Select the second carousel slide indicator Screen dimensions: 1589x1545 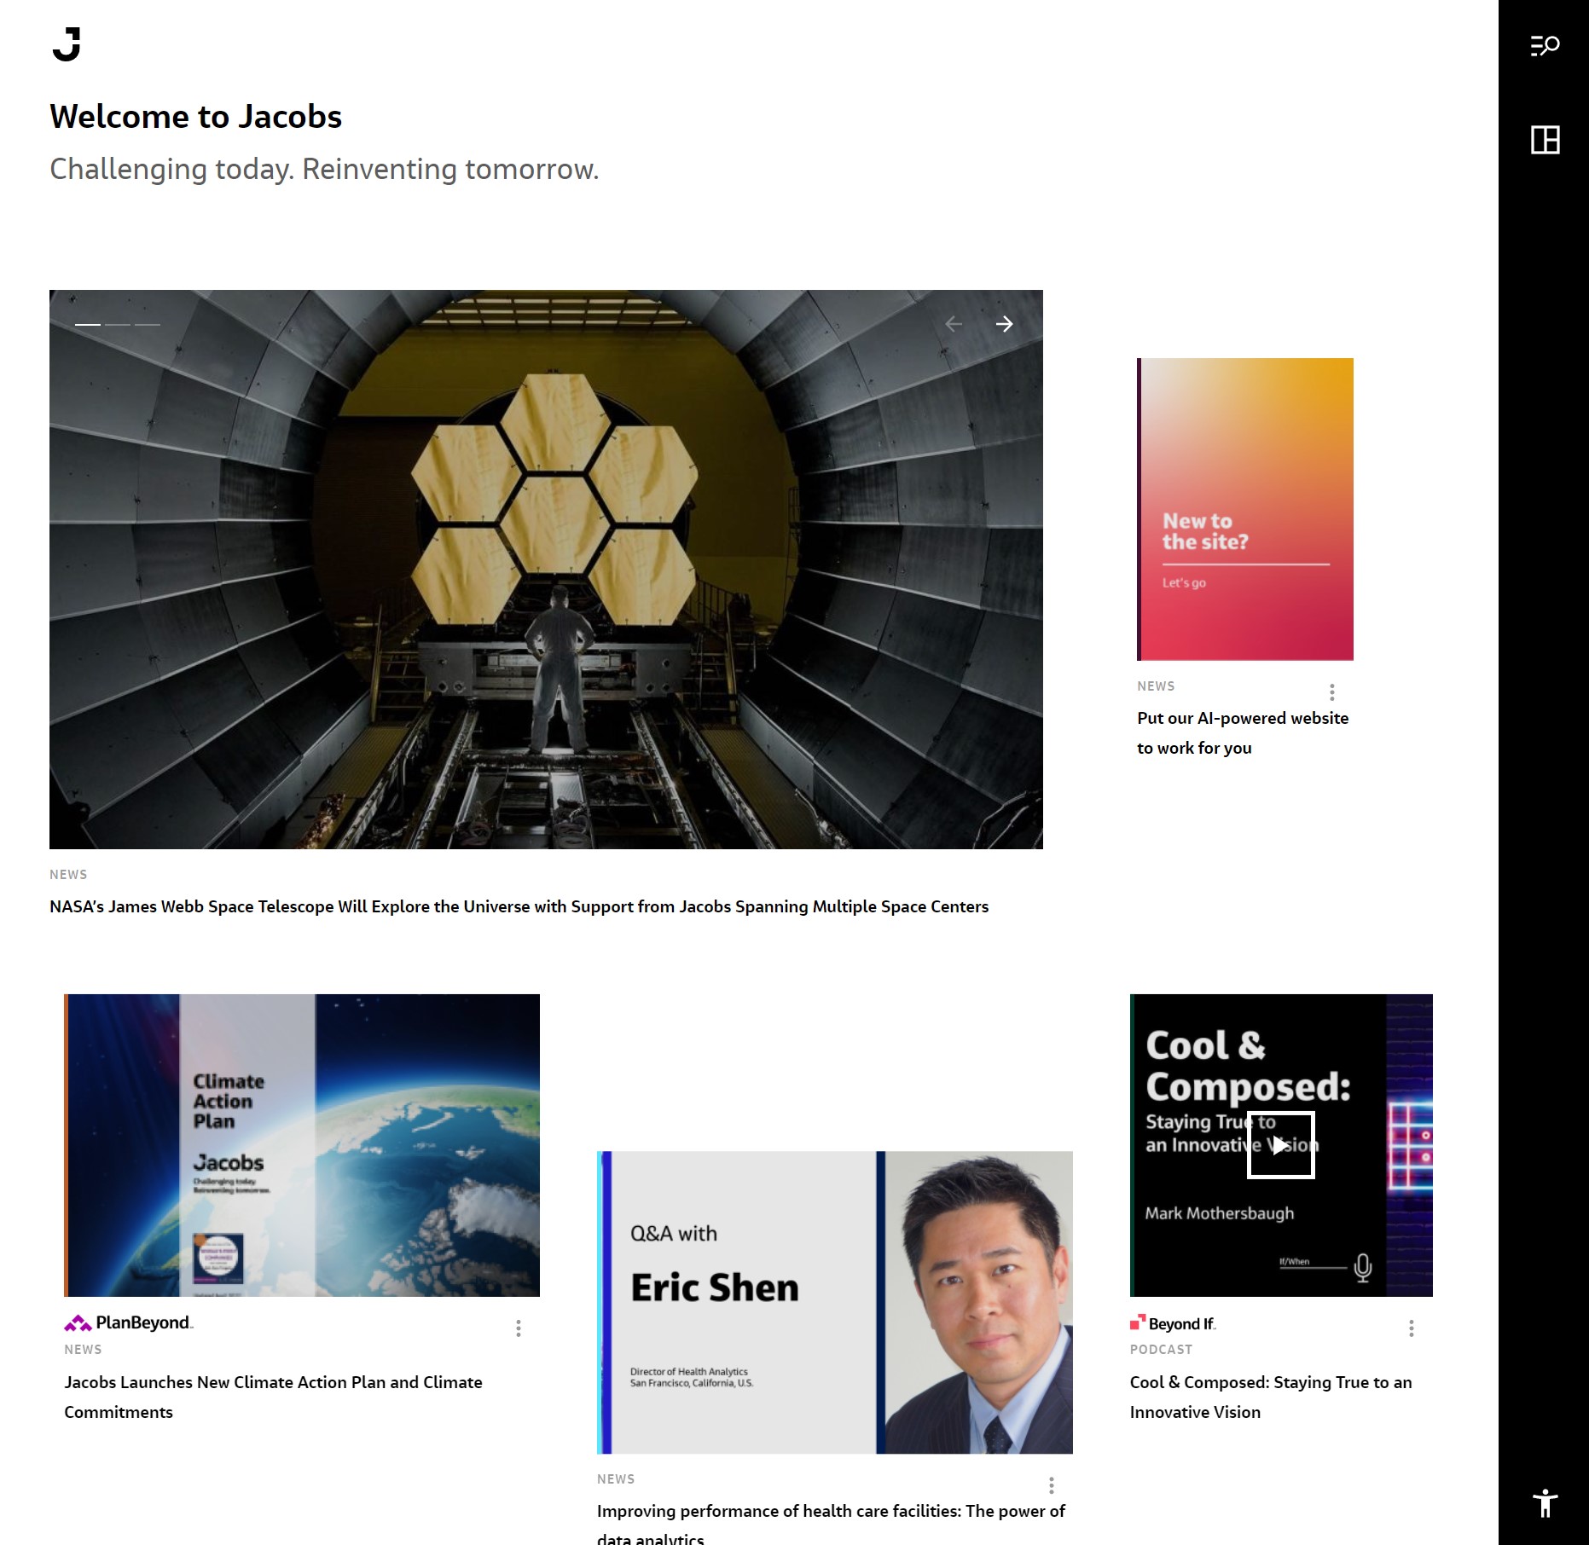point(118,325)
